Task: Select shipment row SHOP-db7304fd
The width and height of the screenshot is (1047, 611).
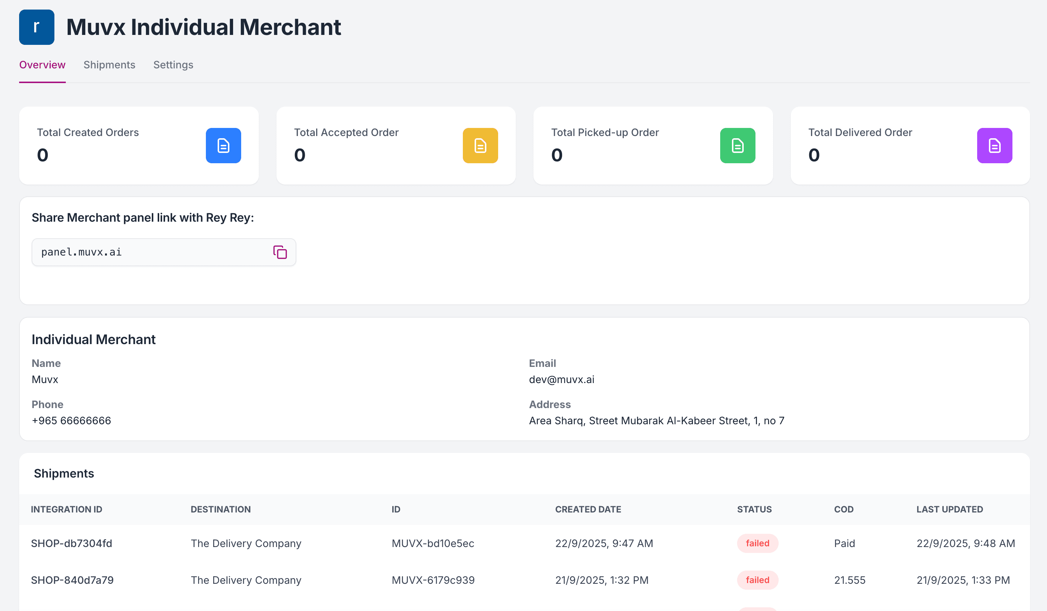Action: 71,543
